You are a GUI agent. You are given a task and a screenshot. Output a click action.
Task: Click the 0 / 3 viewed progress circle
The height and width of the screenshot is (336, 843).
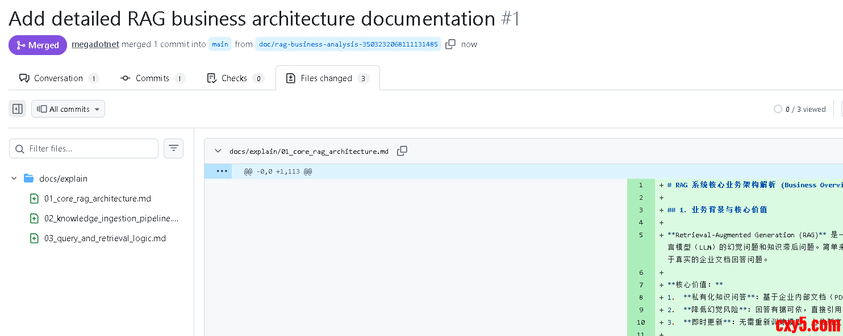pos(778,109)
